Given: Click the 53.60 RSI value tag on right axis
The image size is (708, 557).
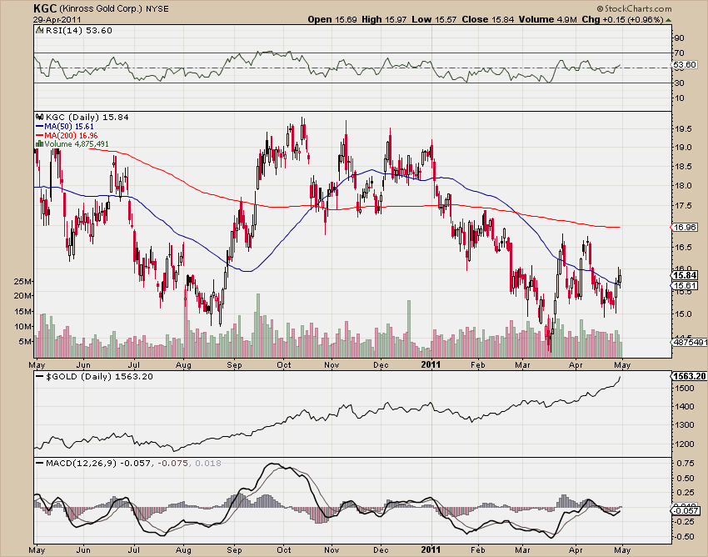Looking at the screenshot, I should (x=685, y=65).
